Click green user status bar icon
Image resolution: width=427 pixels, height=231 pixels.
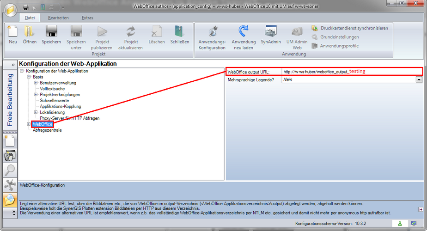pyautogui.click(x=400, y=224)
